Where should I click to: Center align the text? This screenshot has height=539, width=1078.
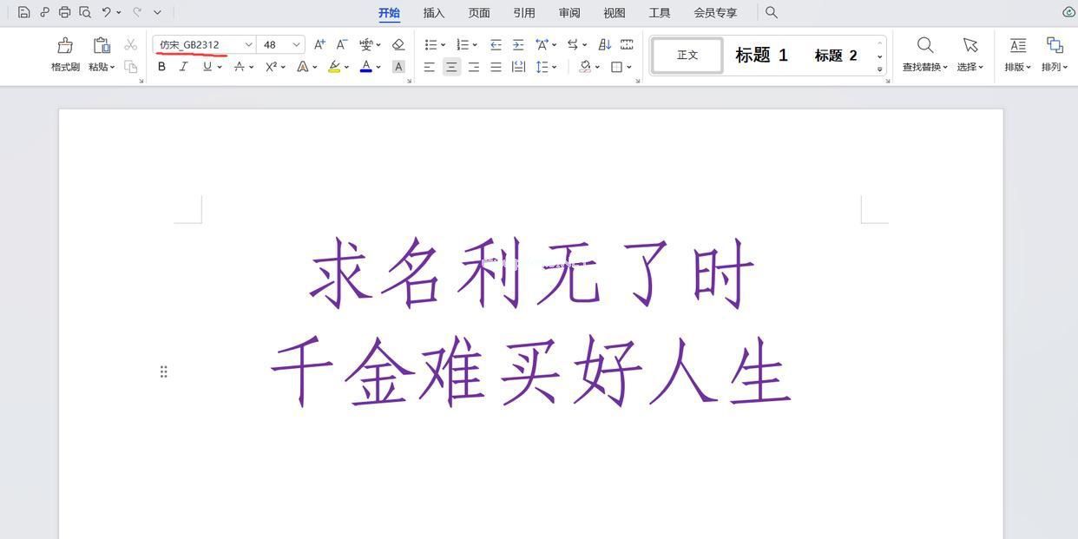tap(451, 67)
